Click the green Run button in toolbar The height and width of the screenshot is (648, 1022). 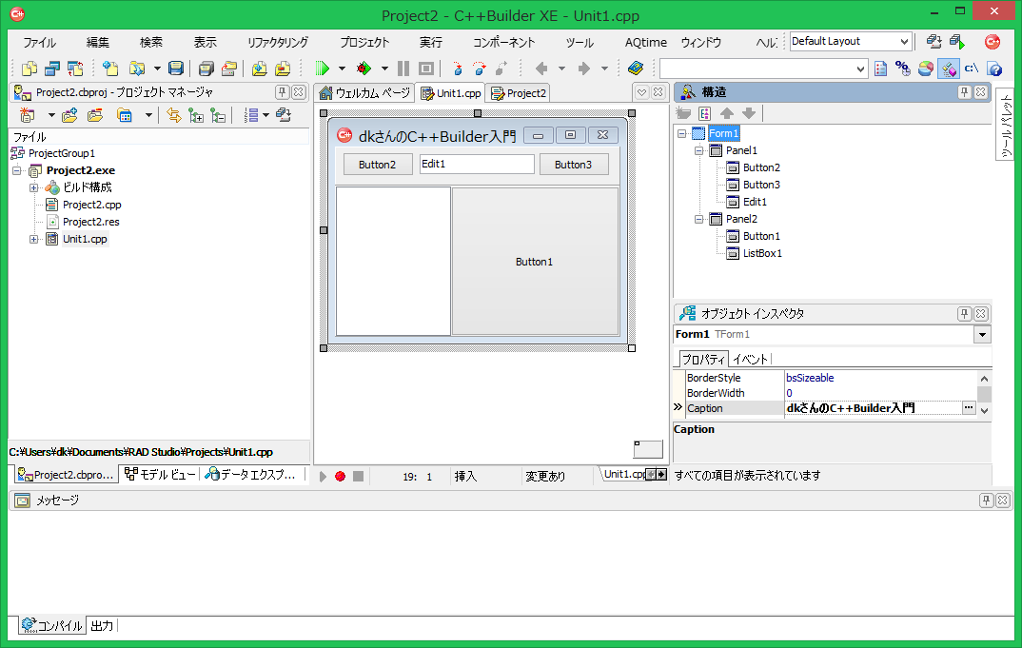pos(323,69)
